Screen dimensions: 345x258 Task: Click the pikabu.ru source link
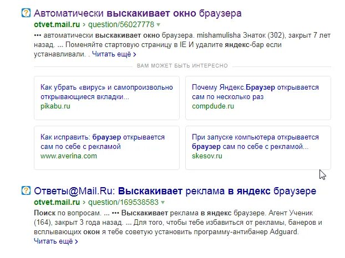coord(55,106)
